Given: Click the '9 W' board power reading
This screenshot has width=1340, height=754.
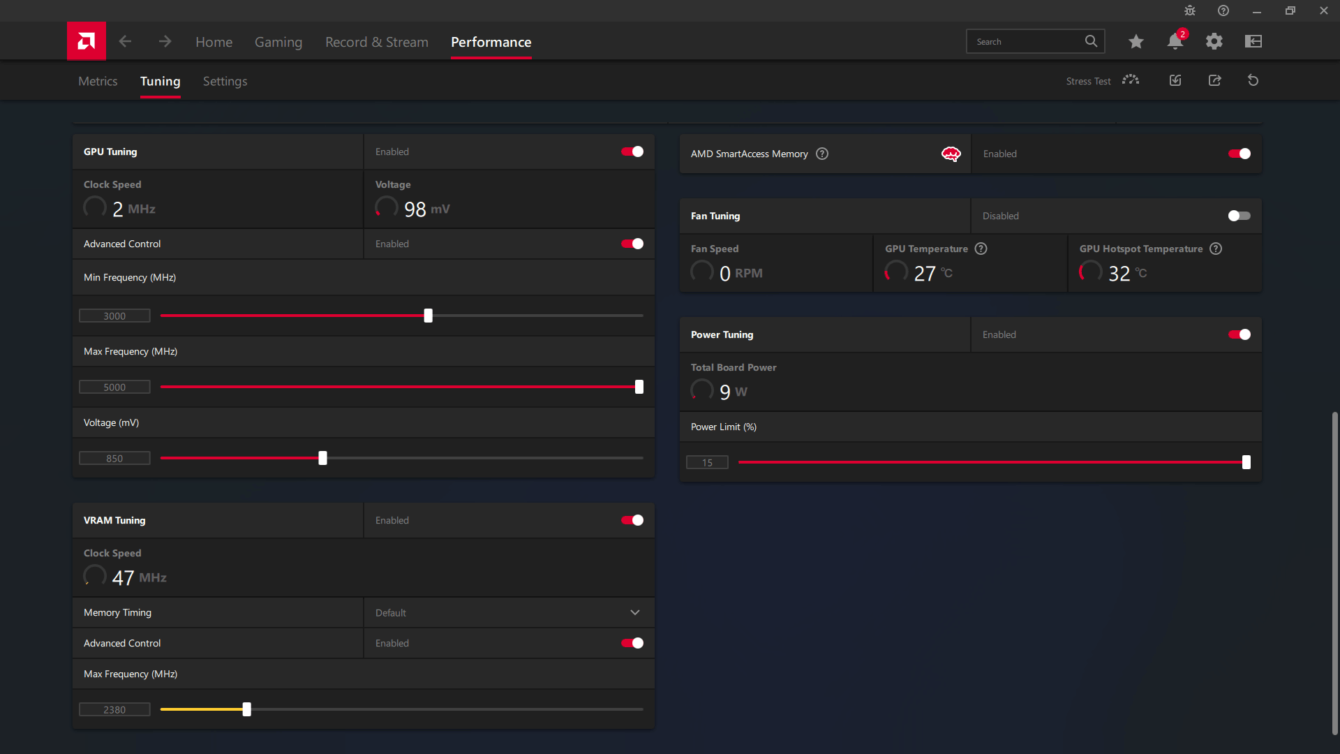Looking at the screenshot, I should coord(733,392).
